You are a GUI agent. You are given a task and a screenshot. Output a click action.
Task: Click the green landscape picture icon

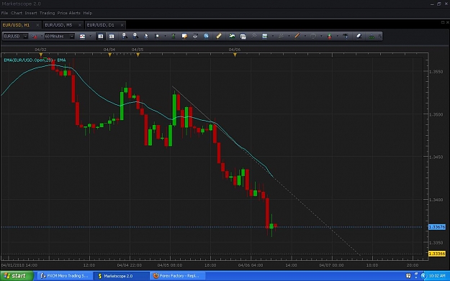point(232,36)
